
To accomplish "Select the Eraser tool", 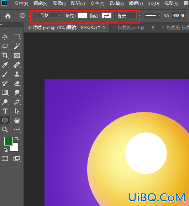I will pyautogui.click(x=17, y=83).
